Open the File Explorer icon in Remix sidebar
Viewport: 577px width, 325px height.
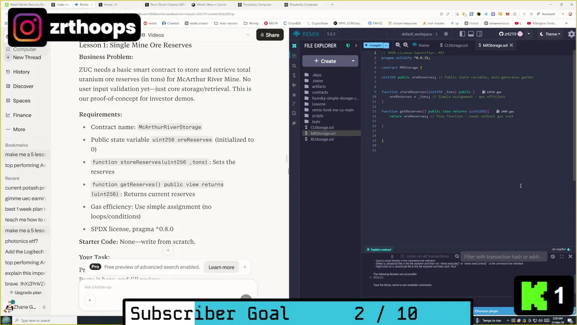[x=294, y=56]
